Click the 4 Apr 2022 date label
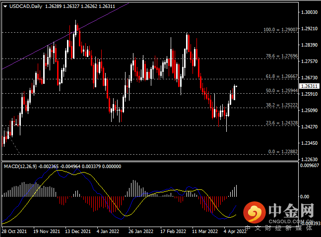Screen dimensions: 321x237 [235, 232]
